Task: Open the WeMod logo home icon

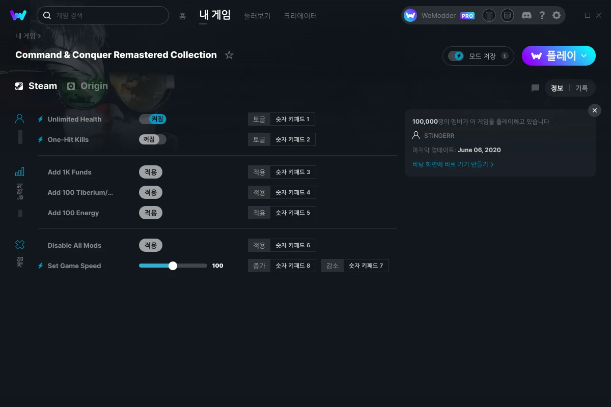Action: coord(18,15)
